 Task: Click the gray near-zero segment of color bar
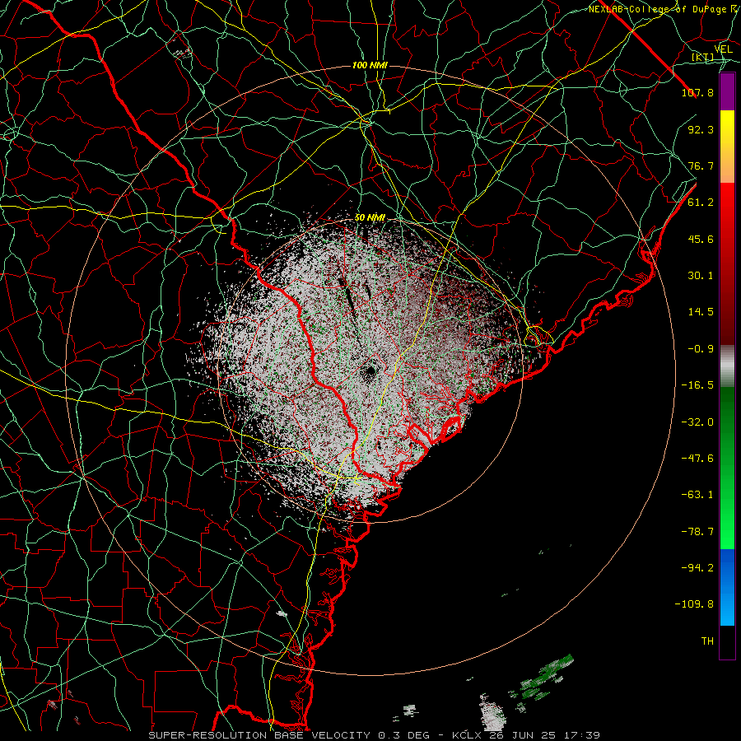pos(727,365)
